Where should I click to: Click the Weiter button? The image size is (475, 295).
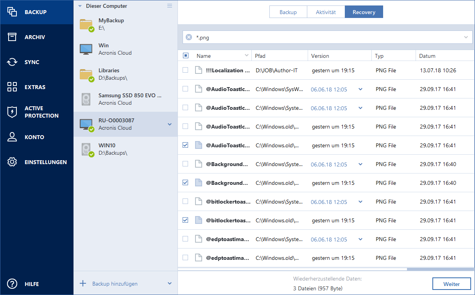click(x=452, y=284)
